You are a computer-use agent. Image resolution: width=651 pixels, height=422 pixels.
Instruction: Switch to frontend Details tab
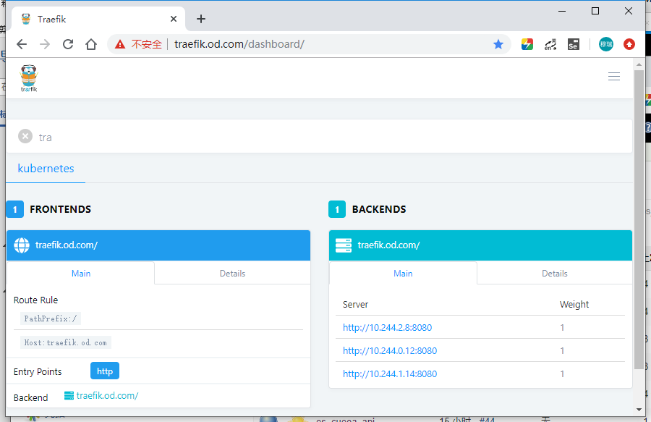click(x=232, y=274)
